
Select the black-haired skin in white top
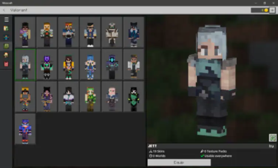68,97
